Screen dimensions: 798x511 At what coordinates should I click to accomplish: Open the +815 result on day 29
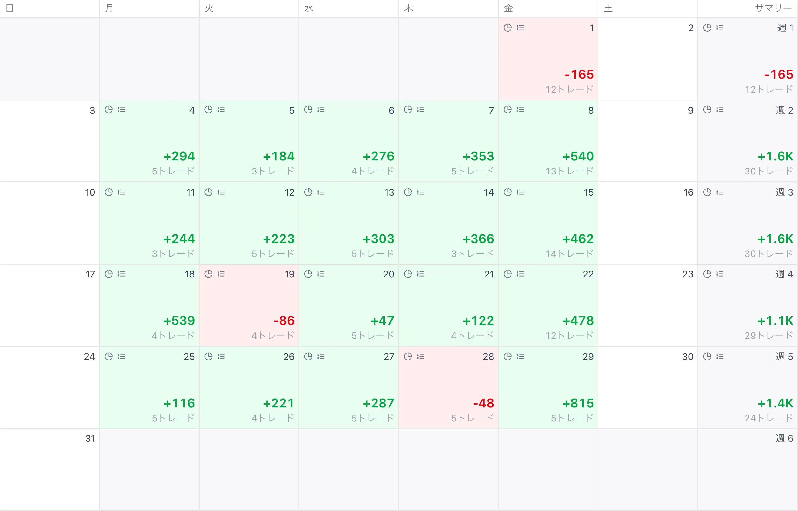(x=577, y=403)
